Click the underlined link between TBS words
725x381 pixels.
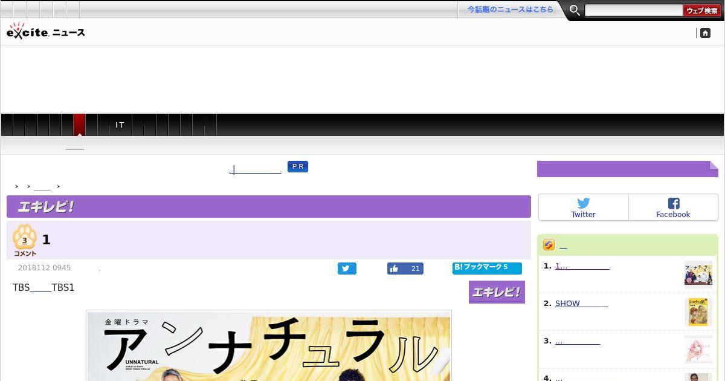(40, 288)
